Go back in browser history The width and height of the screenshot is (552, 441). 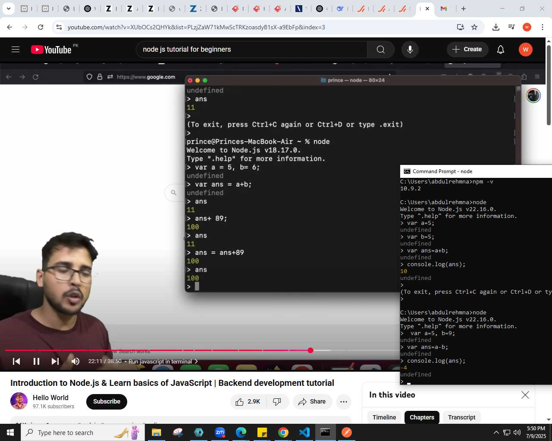[x=9, y=27]
